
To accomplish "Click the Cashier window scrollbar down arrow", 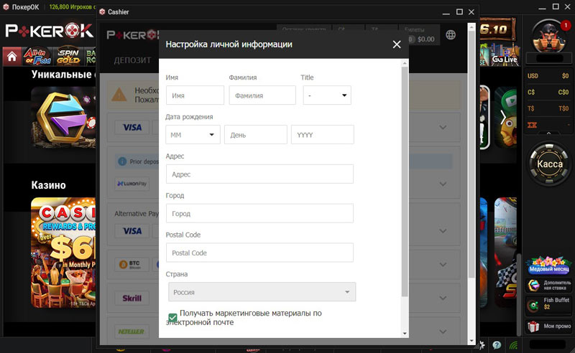I will point(471,341).
